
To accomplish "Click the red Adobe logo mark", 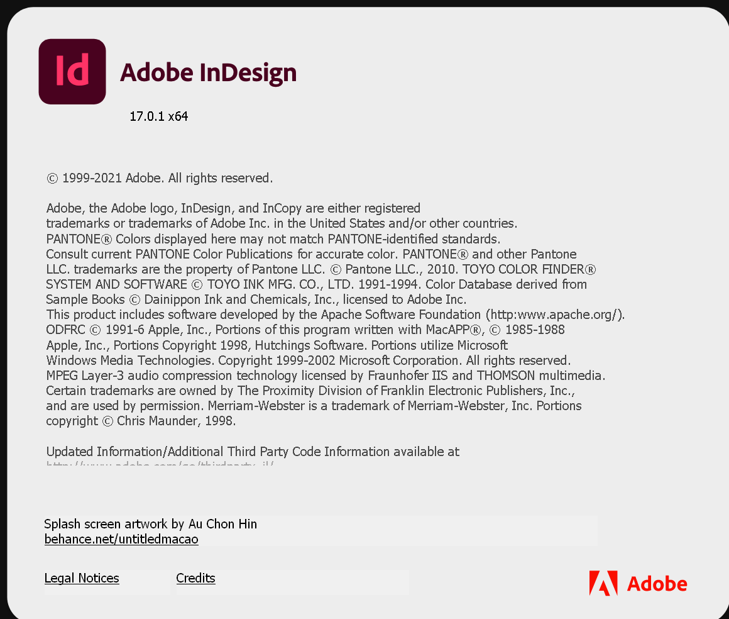I will [603, 583].
